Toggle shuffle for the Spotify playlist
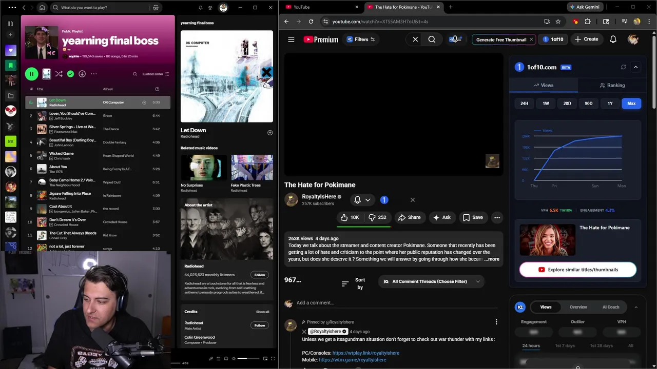 coord(59,74)
